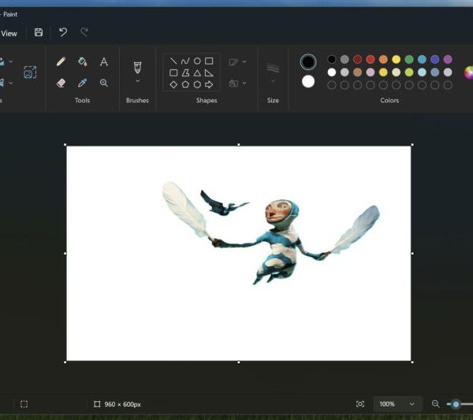
Task: Pick the Rectangle shape
Action: (209, 61)
